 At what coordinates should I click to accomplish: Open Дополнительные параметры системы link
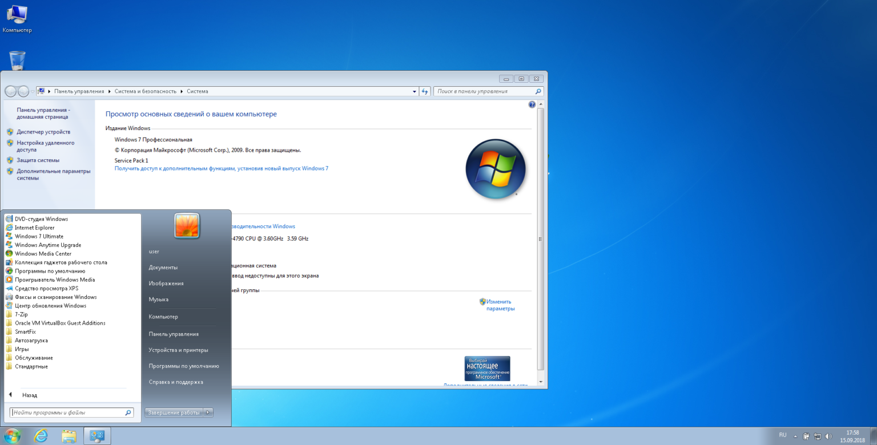[x=54, y=174]
